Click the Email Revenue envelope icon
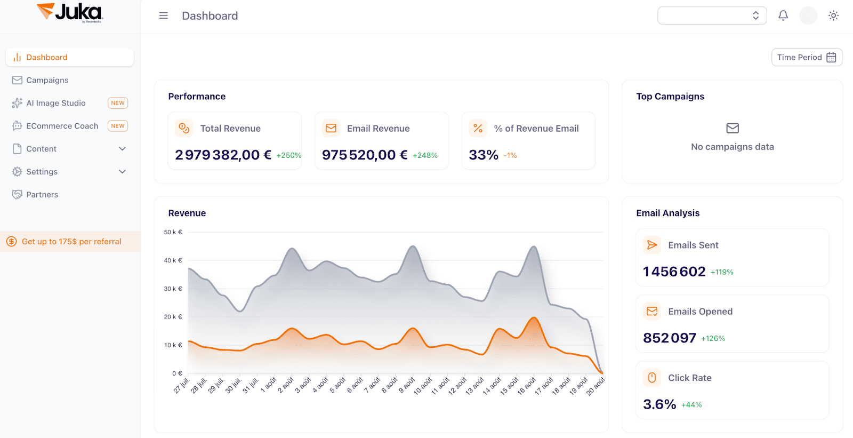The image size is (853, 438). point(331,128)
